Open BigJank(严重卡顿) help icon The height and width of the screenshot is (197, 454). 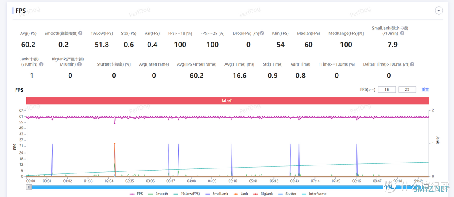coord(79,64)
